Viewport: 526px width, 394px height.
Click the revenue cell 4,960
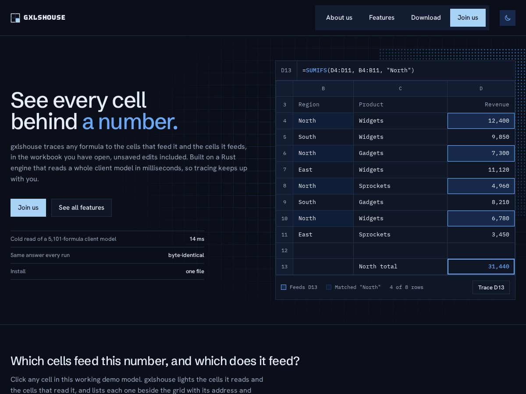[x=481, y=186]
